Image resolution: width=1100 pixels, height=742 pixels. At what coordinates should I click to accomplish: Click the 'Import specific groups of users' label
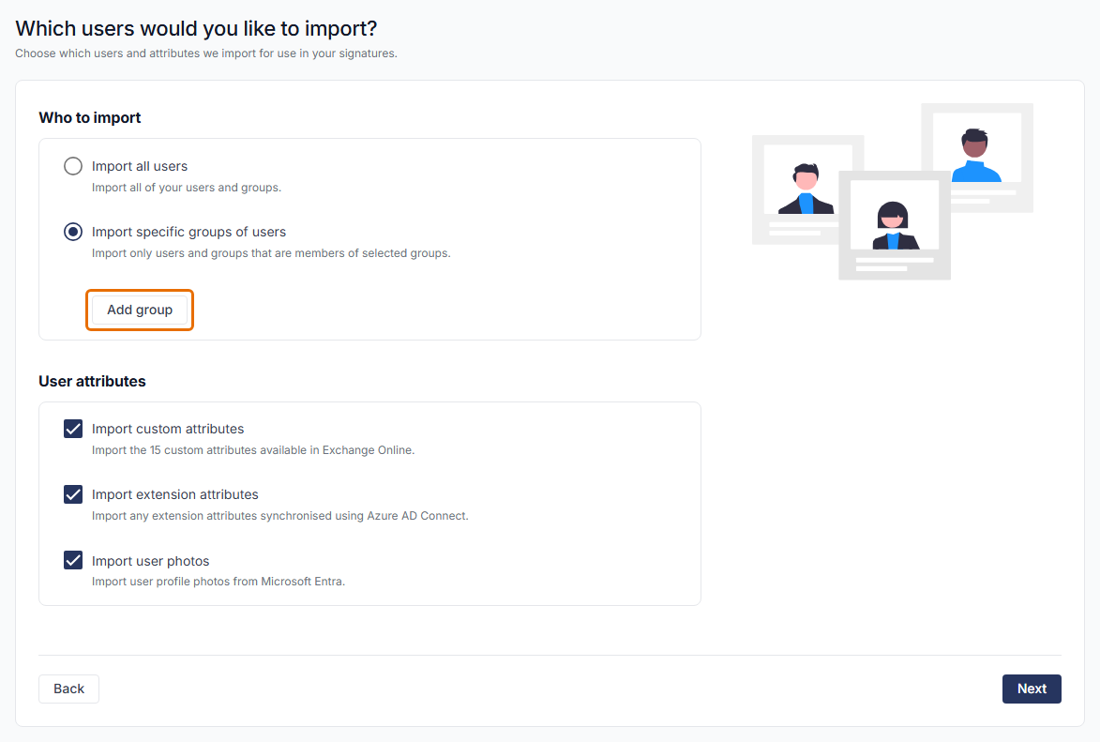[188, 232]
